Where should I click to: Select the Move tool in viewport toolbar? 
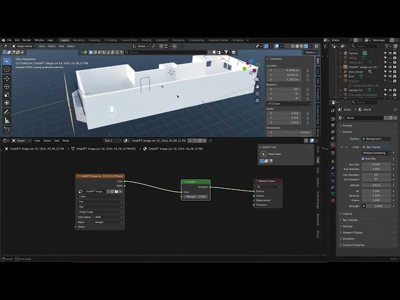tap(7, 79)
